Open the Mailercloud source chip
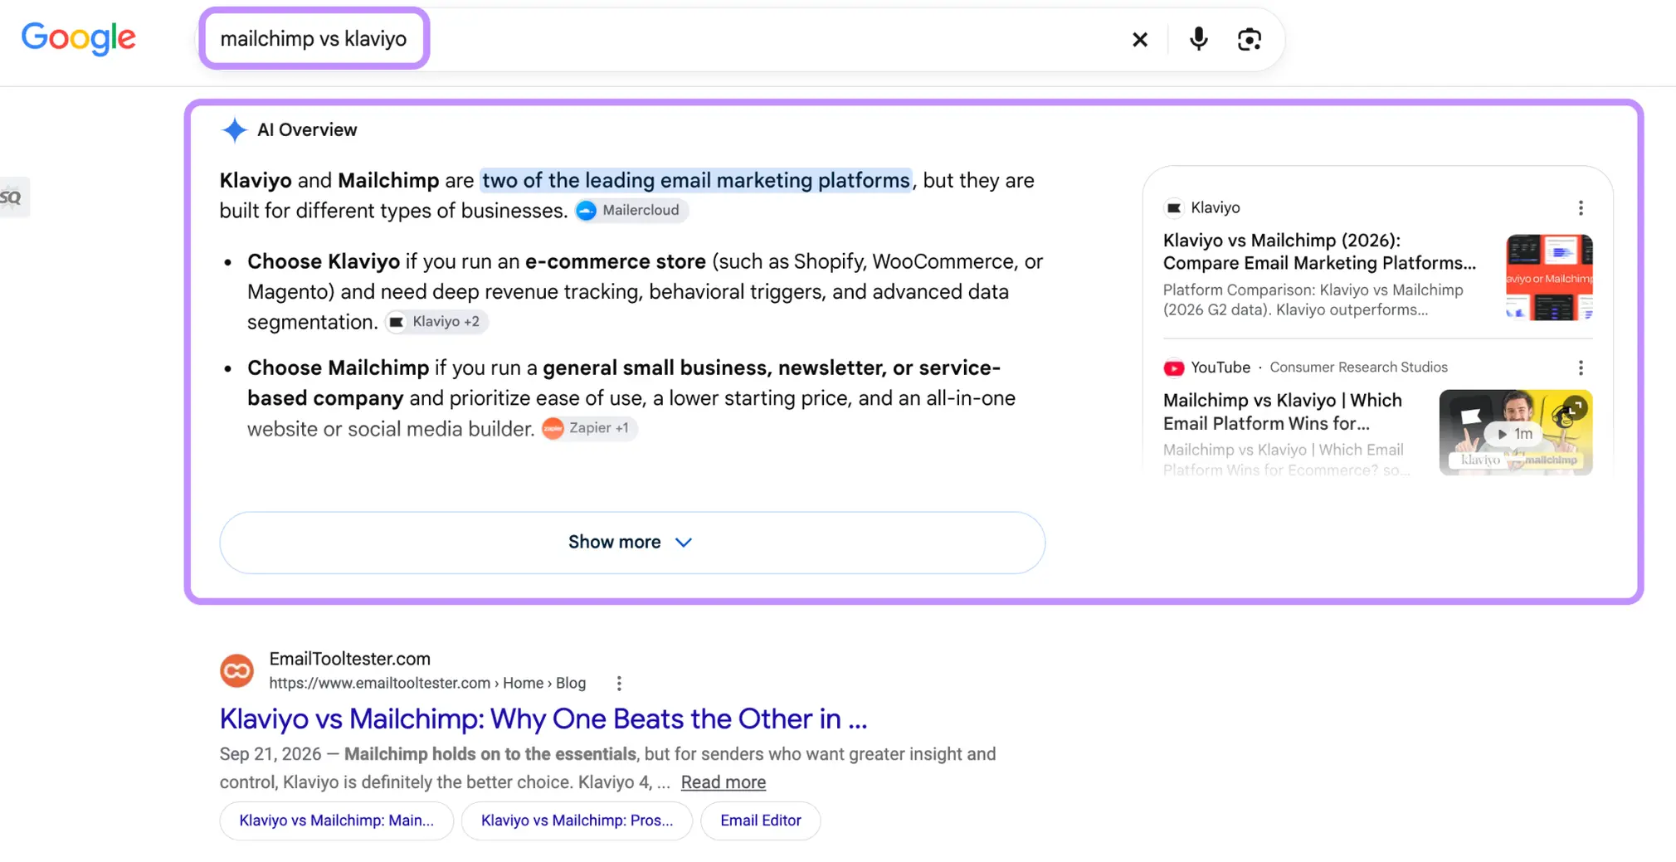This screenshot has width=1676, height=862. pyautogui.click(x=631, y=211)
